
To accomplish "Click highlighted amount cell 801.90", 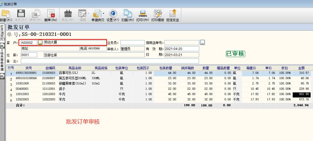I will coord(302,94).
